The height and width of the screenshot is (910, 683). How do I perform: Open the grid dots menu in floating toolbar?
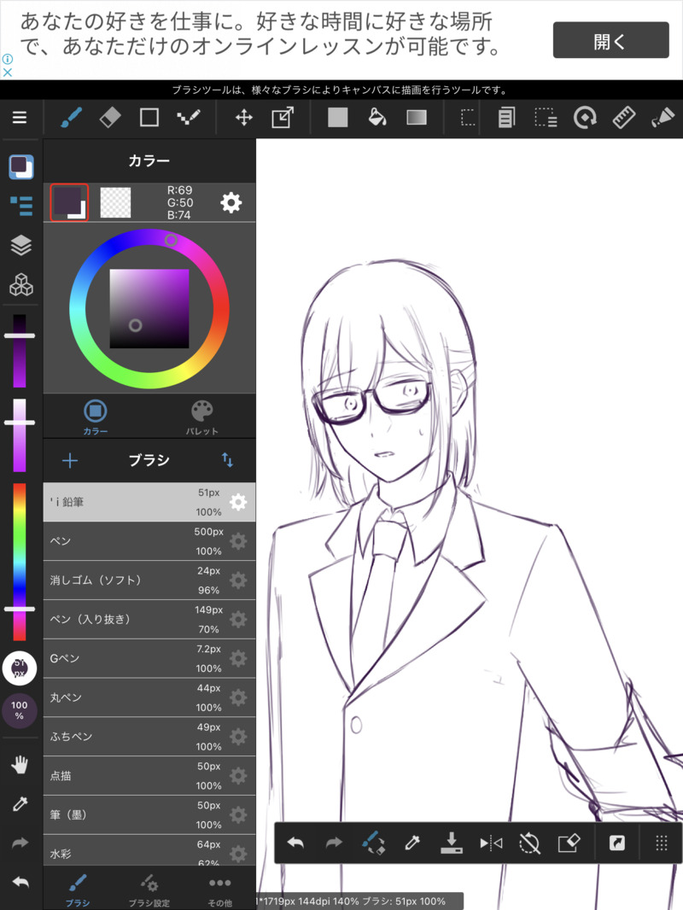coord(662,843)
